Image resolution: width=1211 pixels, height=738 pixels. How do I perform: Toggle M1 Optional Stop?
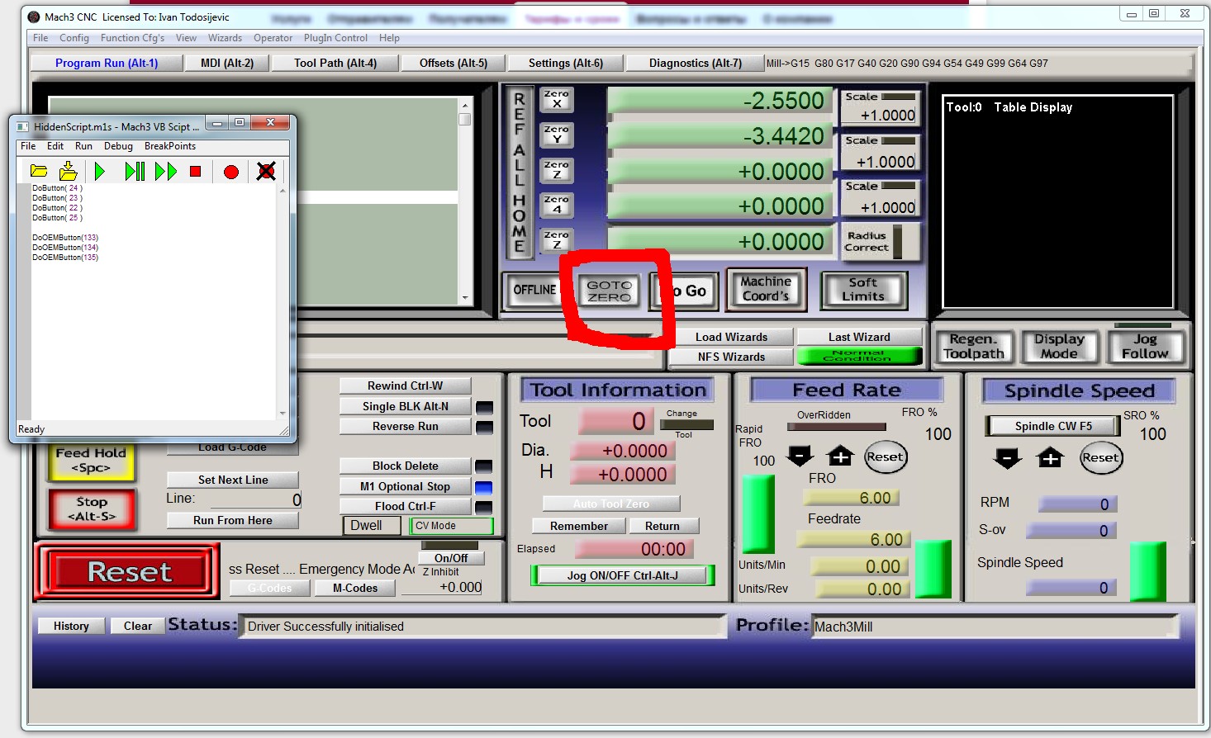coord(406,486)
